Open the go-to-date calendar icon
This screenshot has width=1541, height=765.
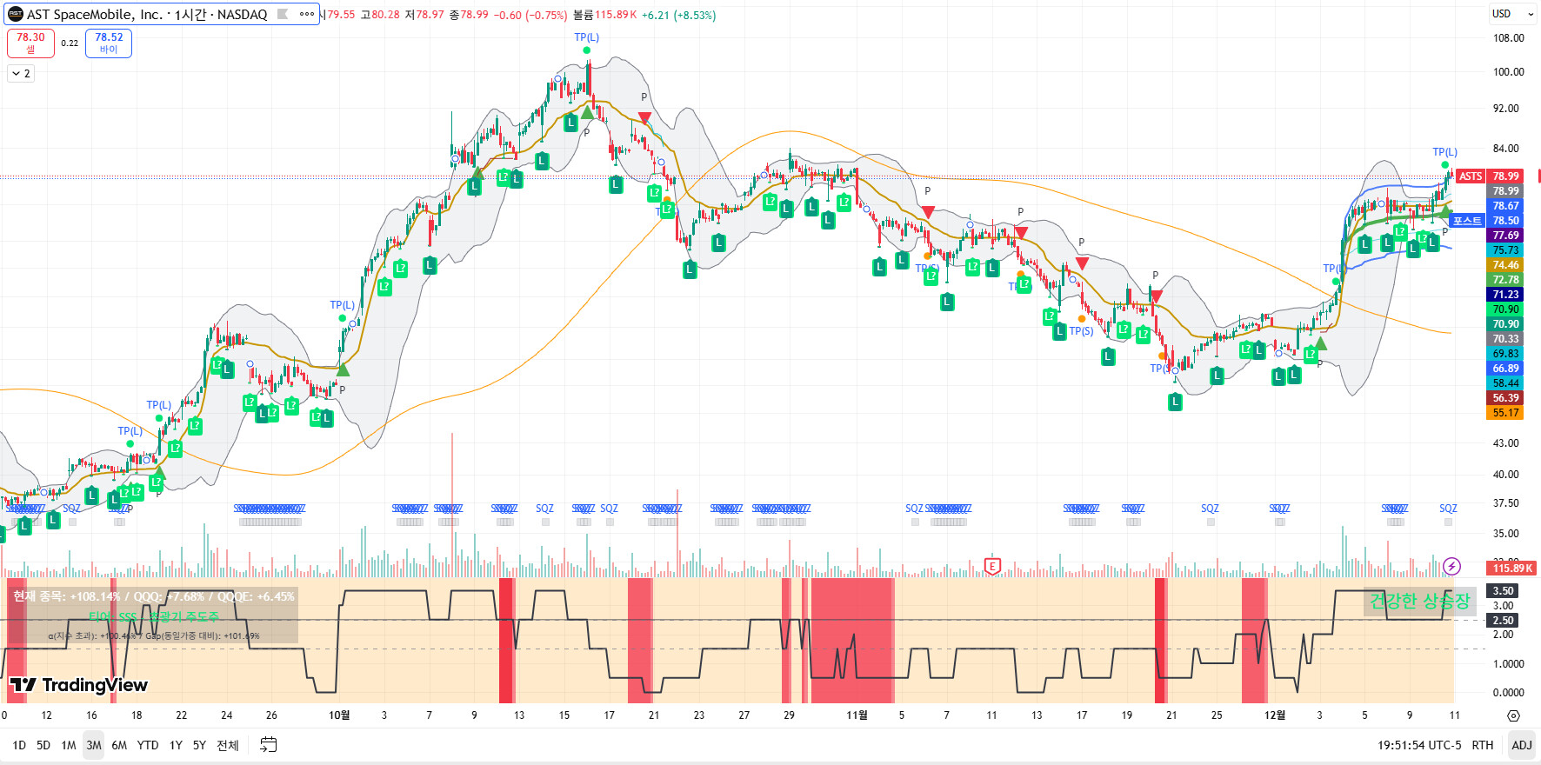tap(269, 745)
